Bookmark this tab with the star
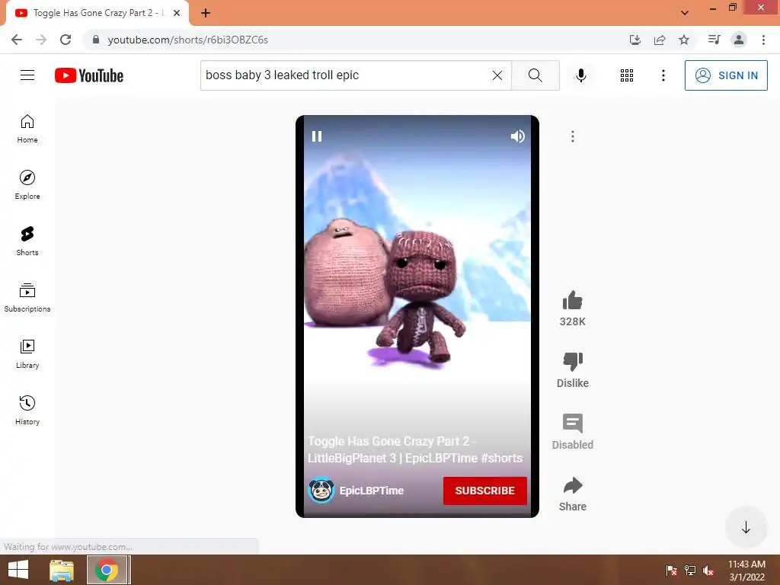Image resolution: width=780 pixels, height=585 pixels. click(x=684, y=40)
